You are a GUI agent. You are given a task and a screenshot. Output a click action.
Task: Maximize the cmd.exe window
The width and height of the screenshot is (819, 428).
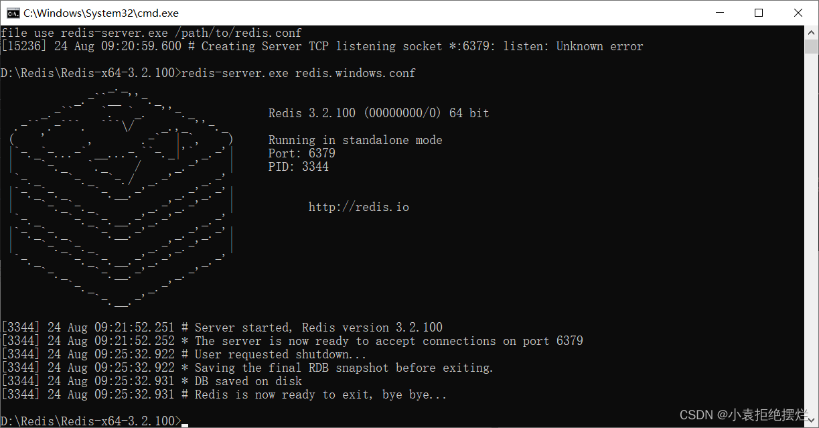(758, 13)
